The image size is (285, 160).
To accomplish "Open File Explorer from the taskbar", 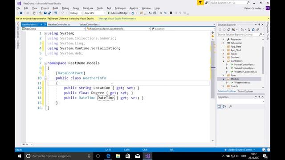I will point(118,156).
